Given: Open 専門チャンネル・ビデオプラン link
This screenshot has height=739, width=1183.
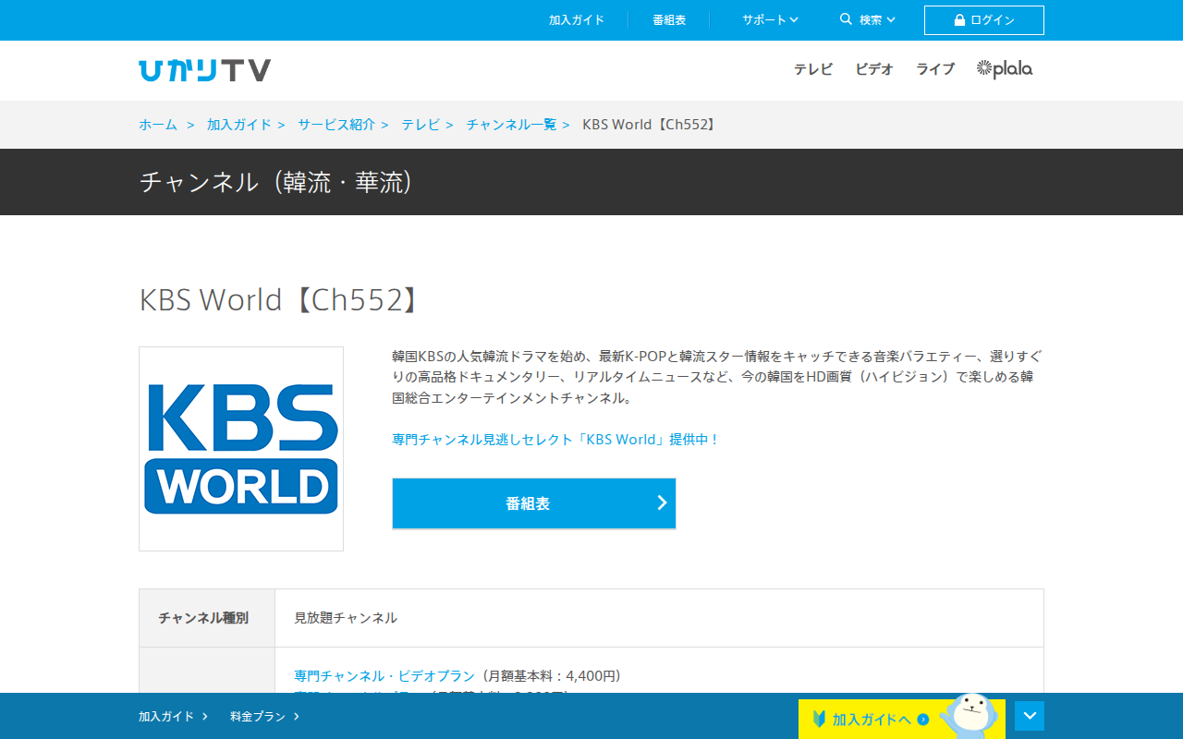Looking at the screenshot, I should click(x=384, y=676).
